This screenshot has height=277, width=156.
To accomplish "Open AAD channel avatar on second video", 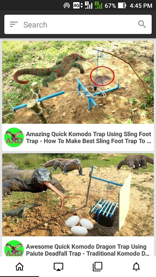I will 14,248.
